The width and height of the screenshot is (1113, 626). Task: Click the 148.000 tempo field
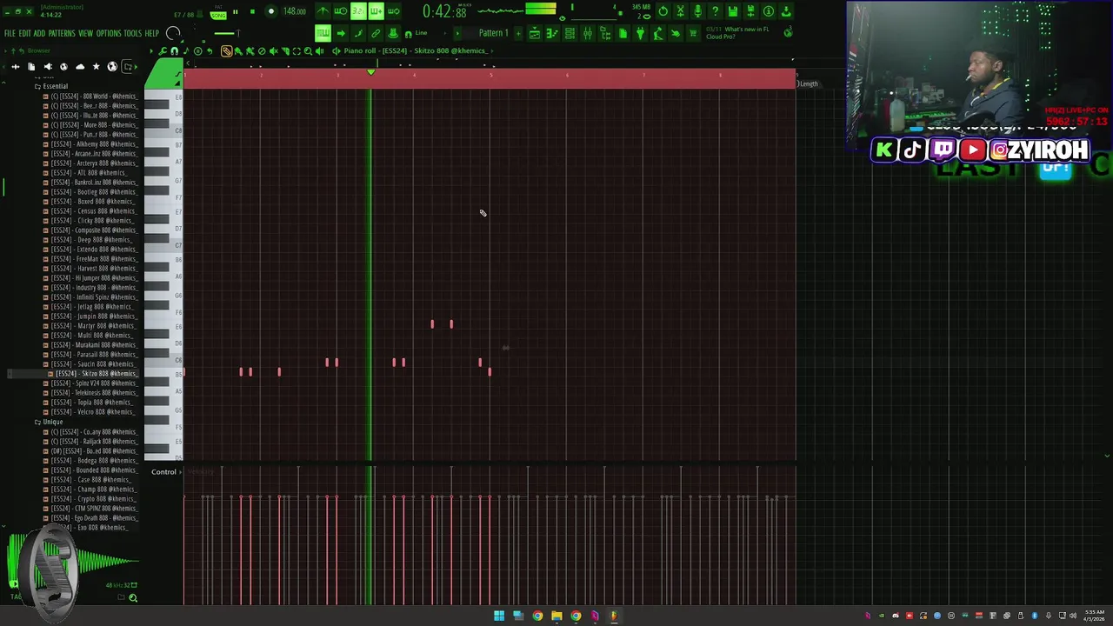[x=294, y=12]
